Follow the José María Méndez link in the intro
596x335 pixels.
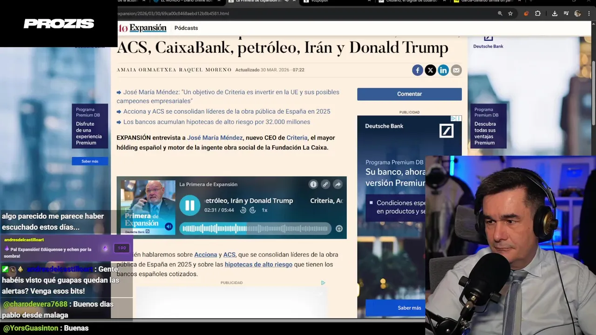click(215, 138)
